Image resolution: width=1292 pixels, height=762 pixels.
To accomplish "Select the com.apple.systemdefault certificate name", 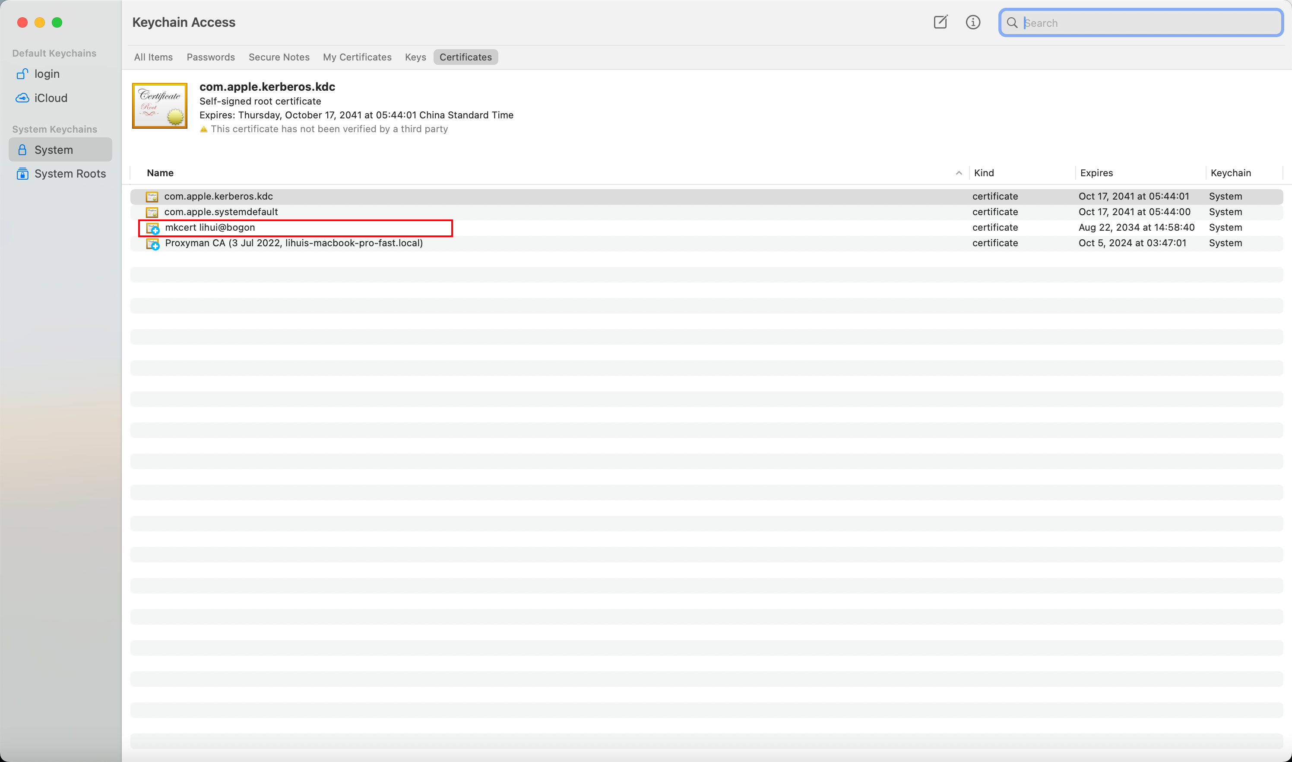I will (x=221, y=212).
